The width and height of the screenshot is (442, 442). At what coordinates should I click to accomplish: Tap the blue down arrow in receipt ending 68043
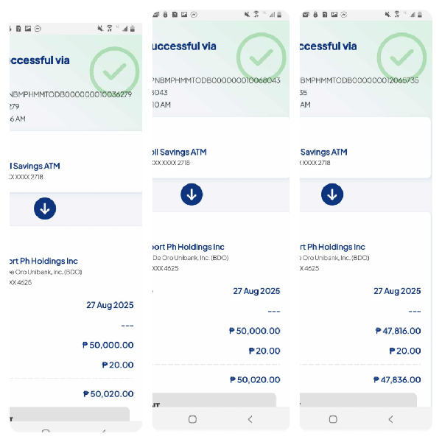tap(192, 194)
